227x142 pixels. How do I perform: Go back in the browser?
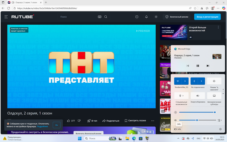[x=3, y=8]
